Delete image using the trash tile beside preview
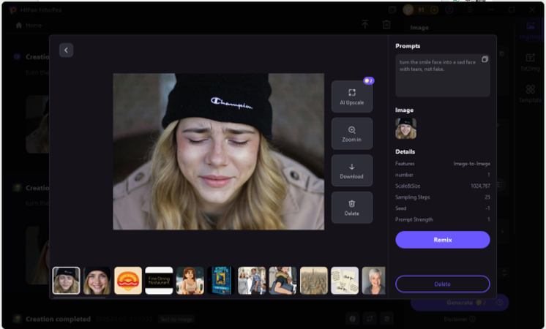Screen dimensions: 546x329 tap(352, 208)
